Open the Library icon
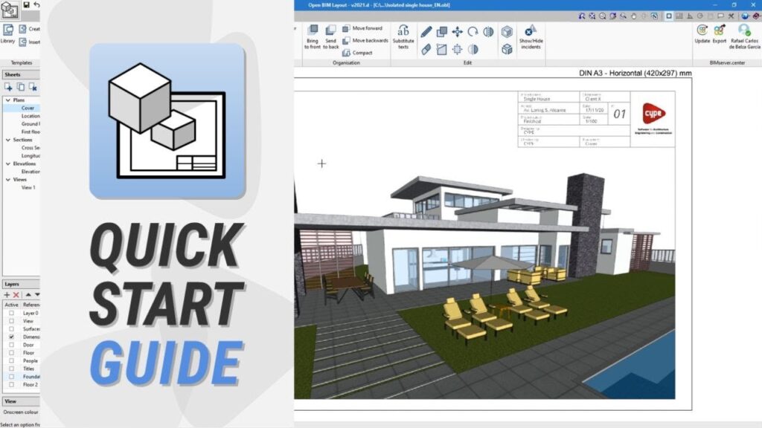The image size is (762, 428). [8, 30]
